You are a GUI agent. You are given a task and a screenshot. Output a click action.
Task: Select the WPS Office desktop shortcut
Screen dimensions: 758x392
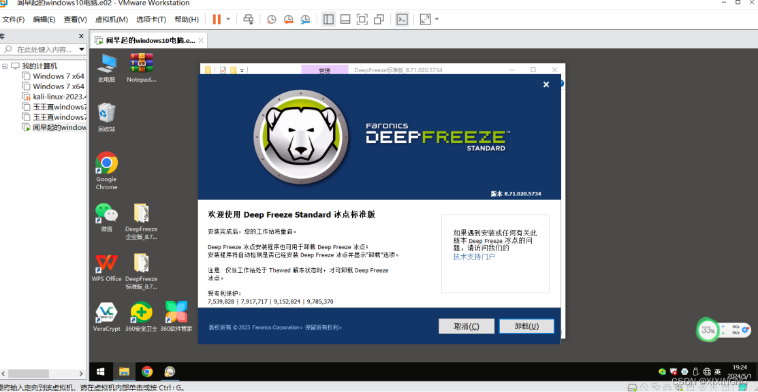click(106, 267)
